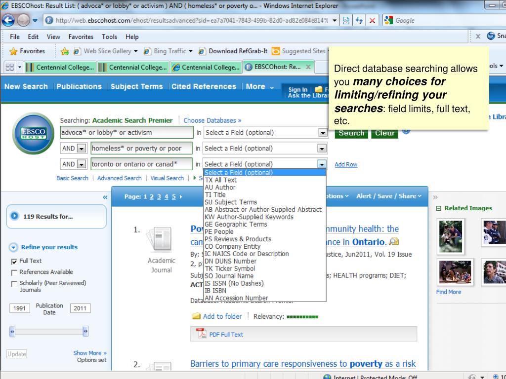Collapse the right panel with double-arrow icon
Image resolution: width=506 pixels, height=379 pixels.
(x=435, y=197)
